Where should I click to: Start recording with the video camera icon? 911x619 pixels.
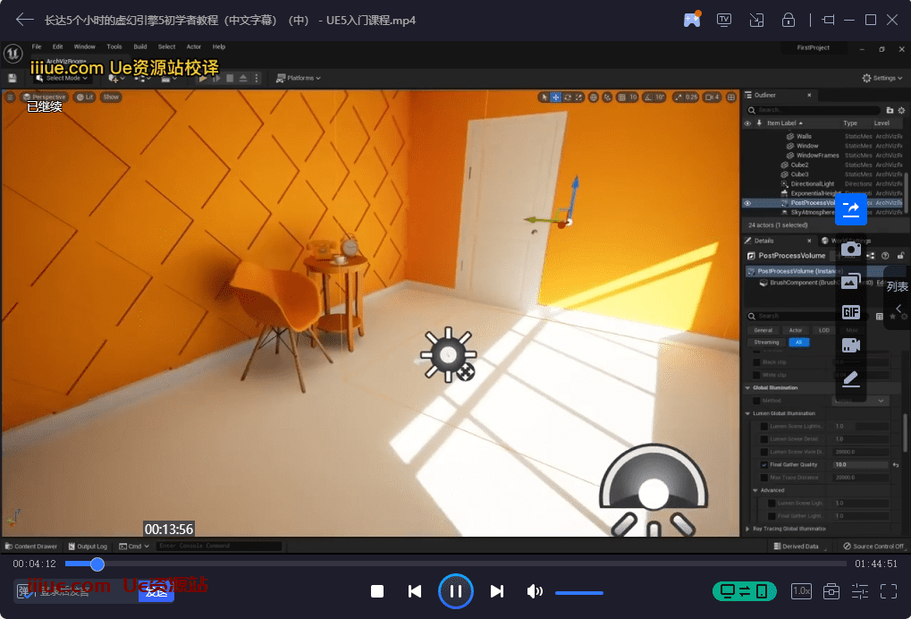coord(850,345)
